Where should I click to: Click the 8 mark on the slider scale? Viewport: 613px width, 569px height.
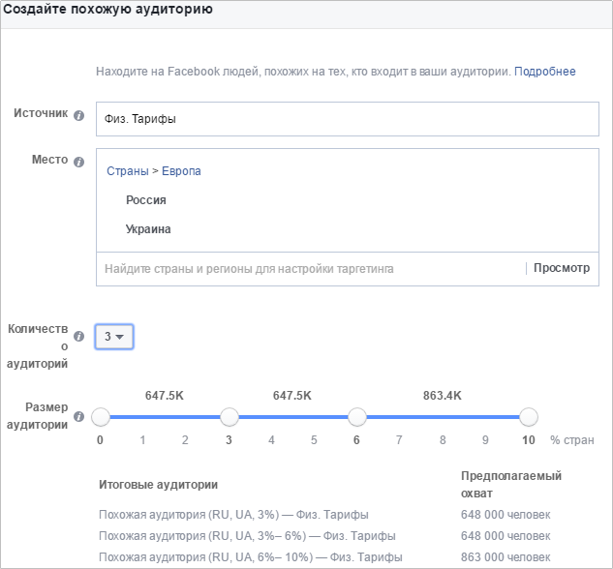(443, 440)
